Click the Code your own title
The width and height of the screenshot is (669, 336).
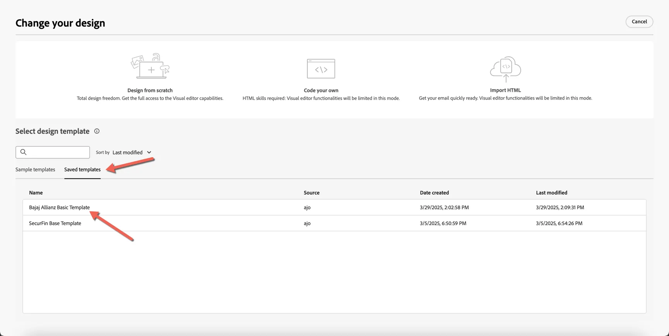[321, 90]
